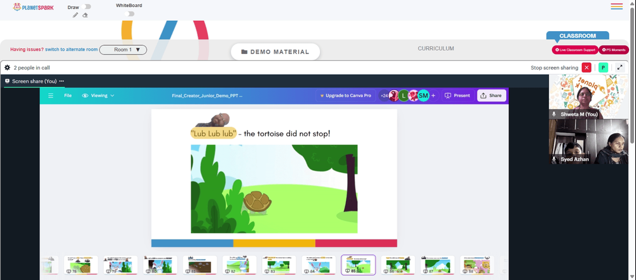Screen dimensions: 636x280
Task: Click the "Stop screen sharing" text
Action: (x=555, y=68)
